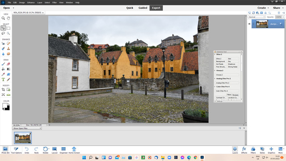
Task: Select the Rectangular Marquee tool
Action: 8,28
